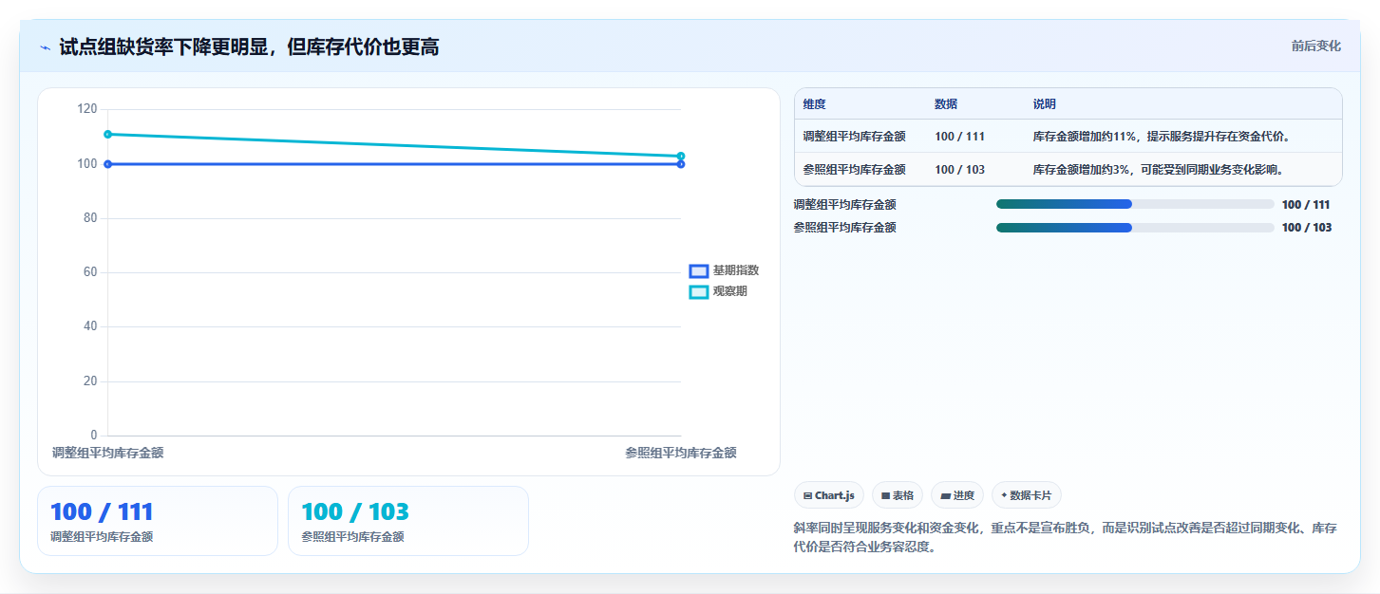
Task: Click the 20 y-axis tick label
Action: point(90,381)
